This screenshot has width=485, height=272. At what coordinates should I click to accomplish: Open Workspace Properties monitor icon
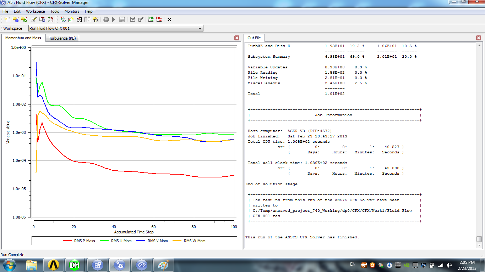[63, 19]
